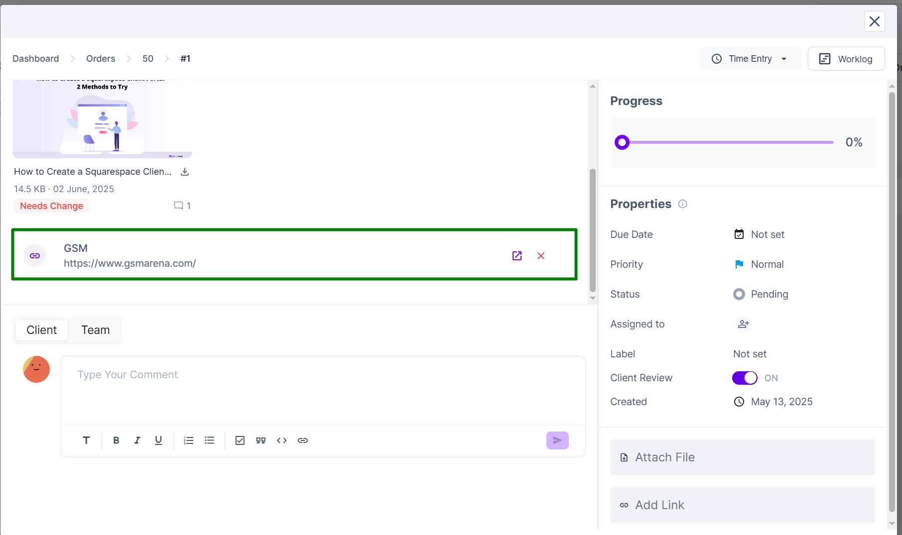Open the GSM link in a new tab
Screen dimensions: 902x535
coord(517,256)
